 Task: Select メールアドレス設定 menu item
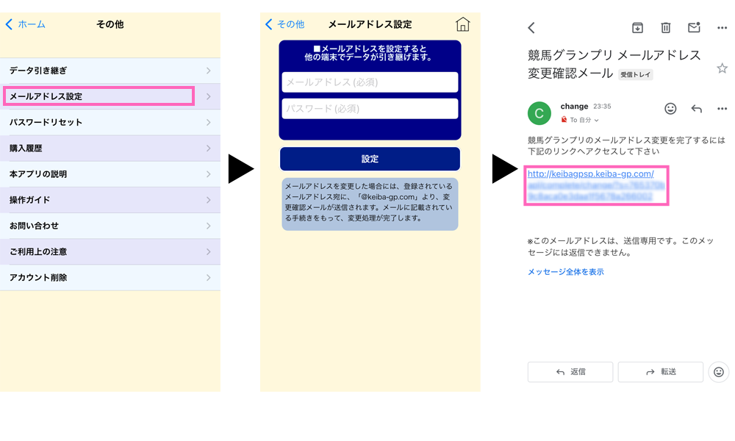[x=99, y=96]
